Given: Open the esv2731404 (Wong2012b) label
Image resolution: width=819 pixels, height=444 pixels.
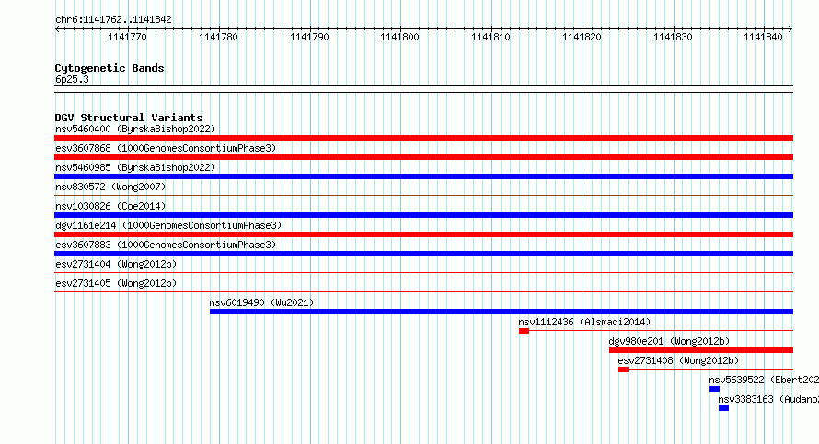Looking at the screenshot, I should pyautogui.click(x=116, y=264).
